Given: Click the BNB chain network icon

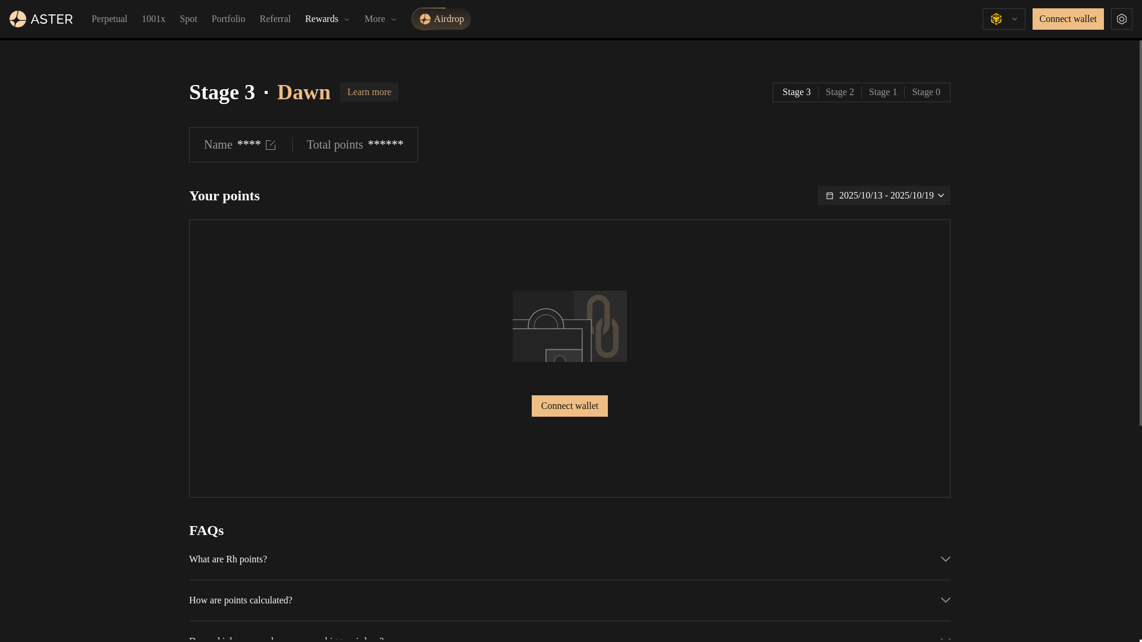Looking at the screenshot, I should tap(996, 19).
